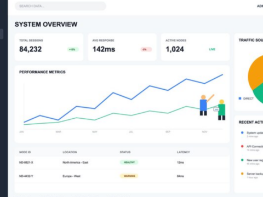Click the JUL axis label
The height and width of the screenshot is (197, 263).
[131, 132]
